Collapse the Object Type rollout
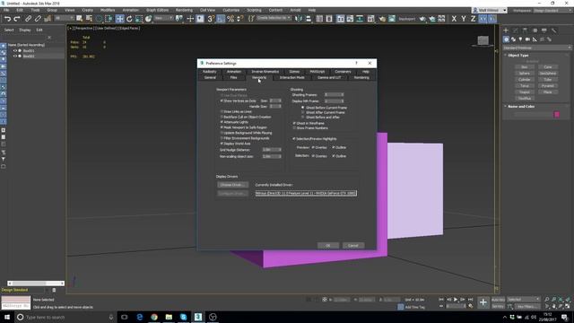Screen dimensions: 574x323 coord(518,56)
